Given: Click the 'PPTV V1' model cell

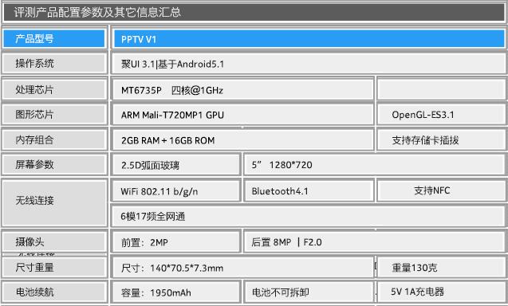Looking at the screenshot, I should (309, 39).
